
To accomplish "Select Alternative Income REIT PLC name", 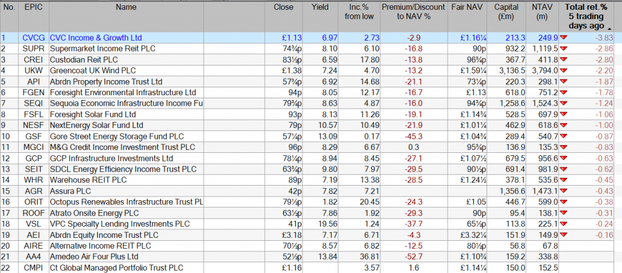I will coord(100,246).
